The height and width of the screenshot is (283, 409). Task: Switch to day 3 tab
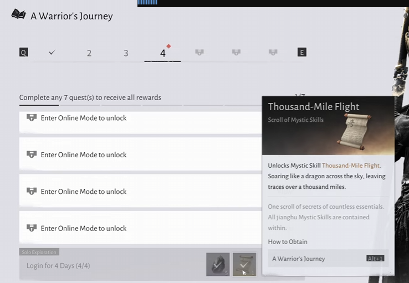click(x=126, y=53)
